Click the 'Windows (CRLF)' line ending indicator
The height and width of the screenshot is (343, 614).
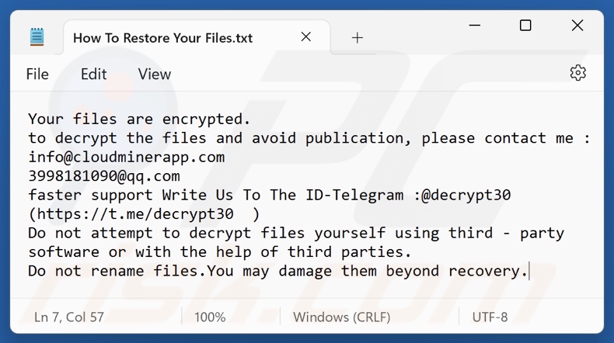tap(340, 317)
